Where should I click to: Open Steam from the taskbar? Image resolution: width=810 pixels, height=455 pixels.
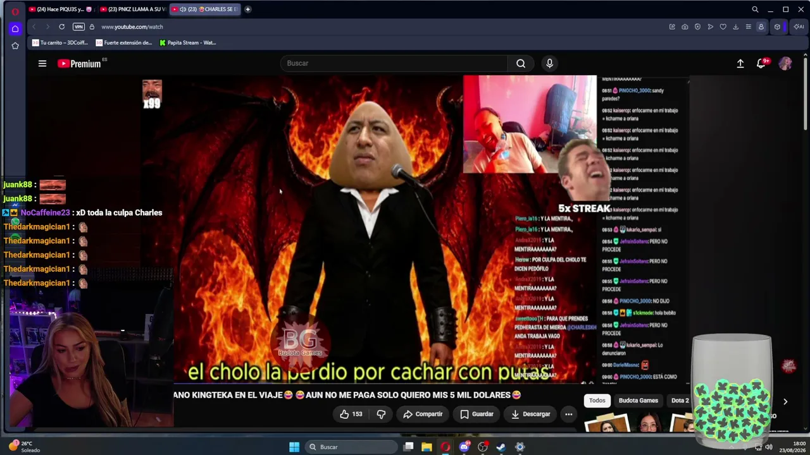coord(501,447)
